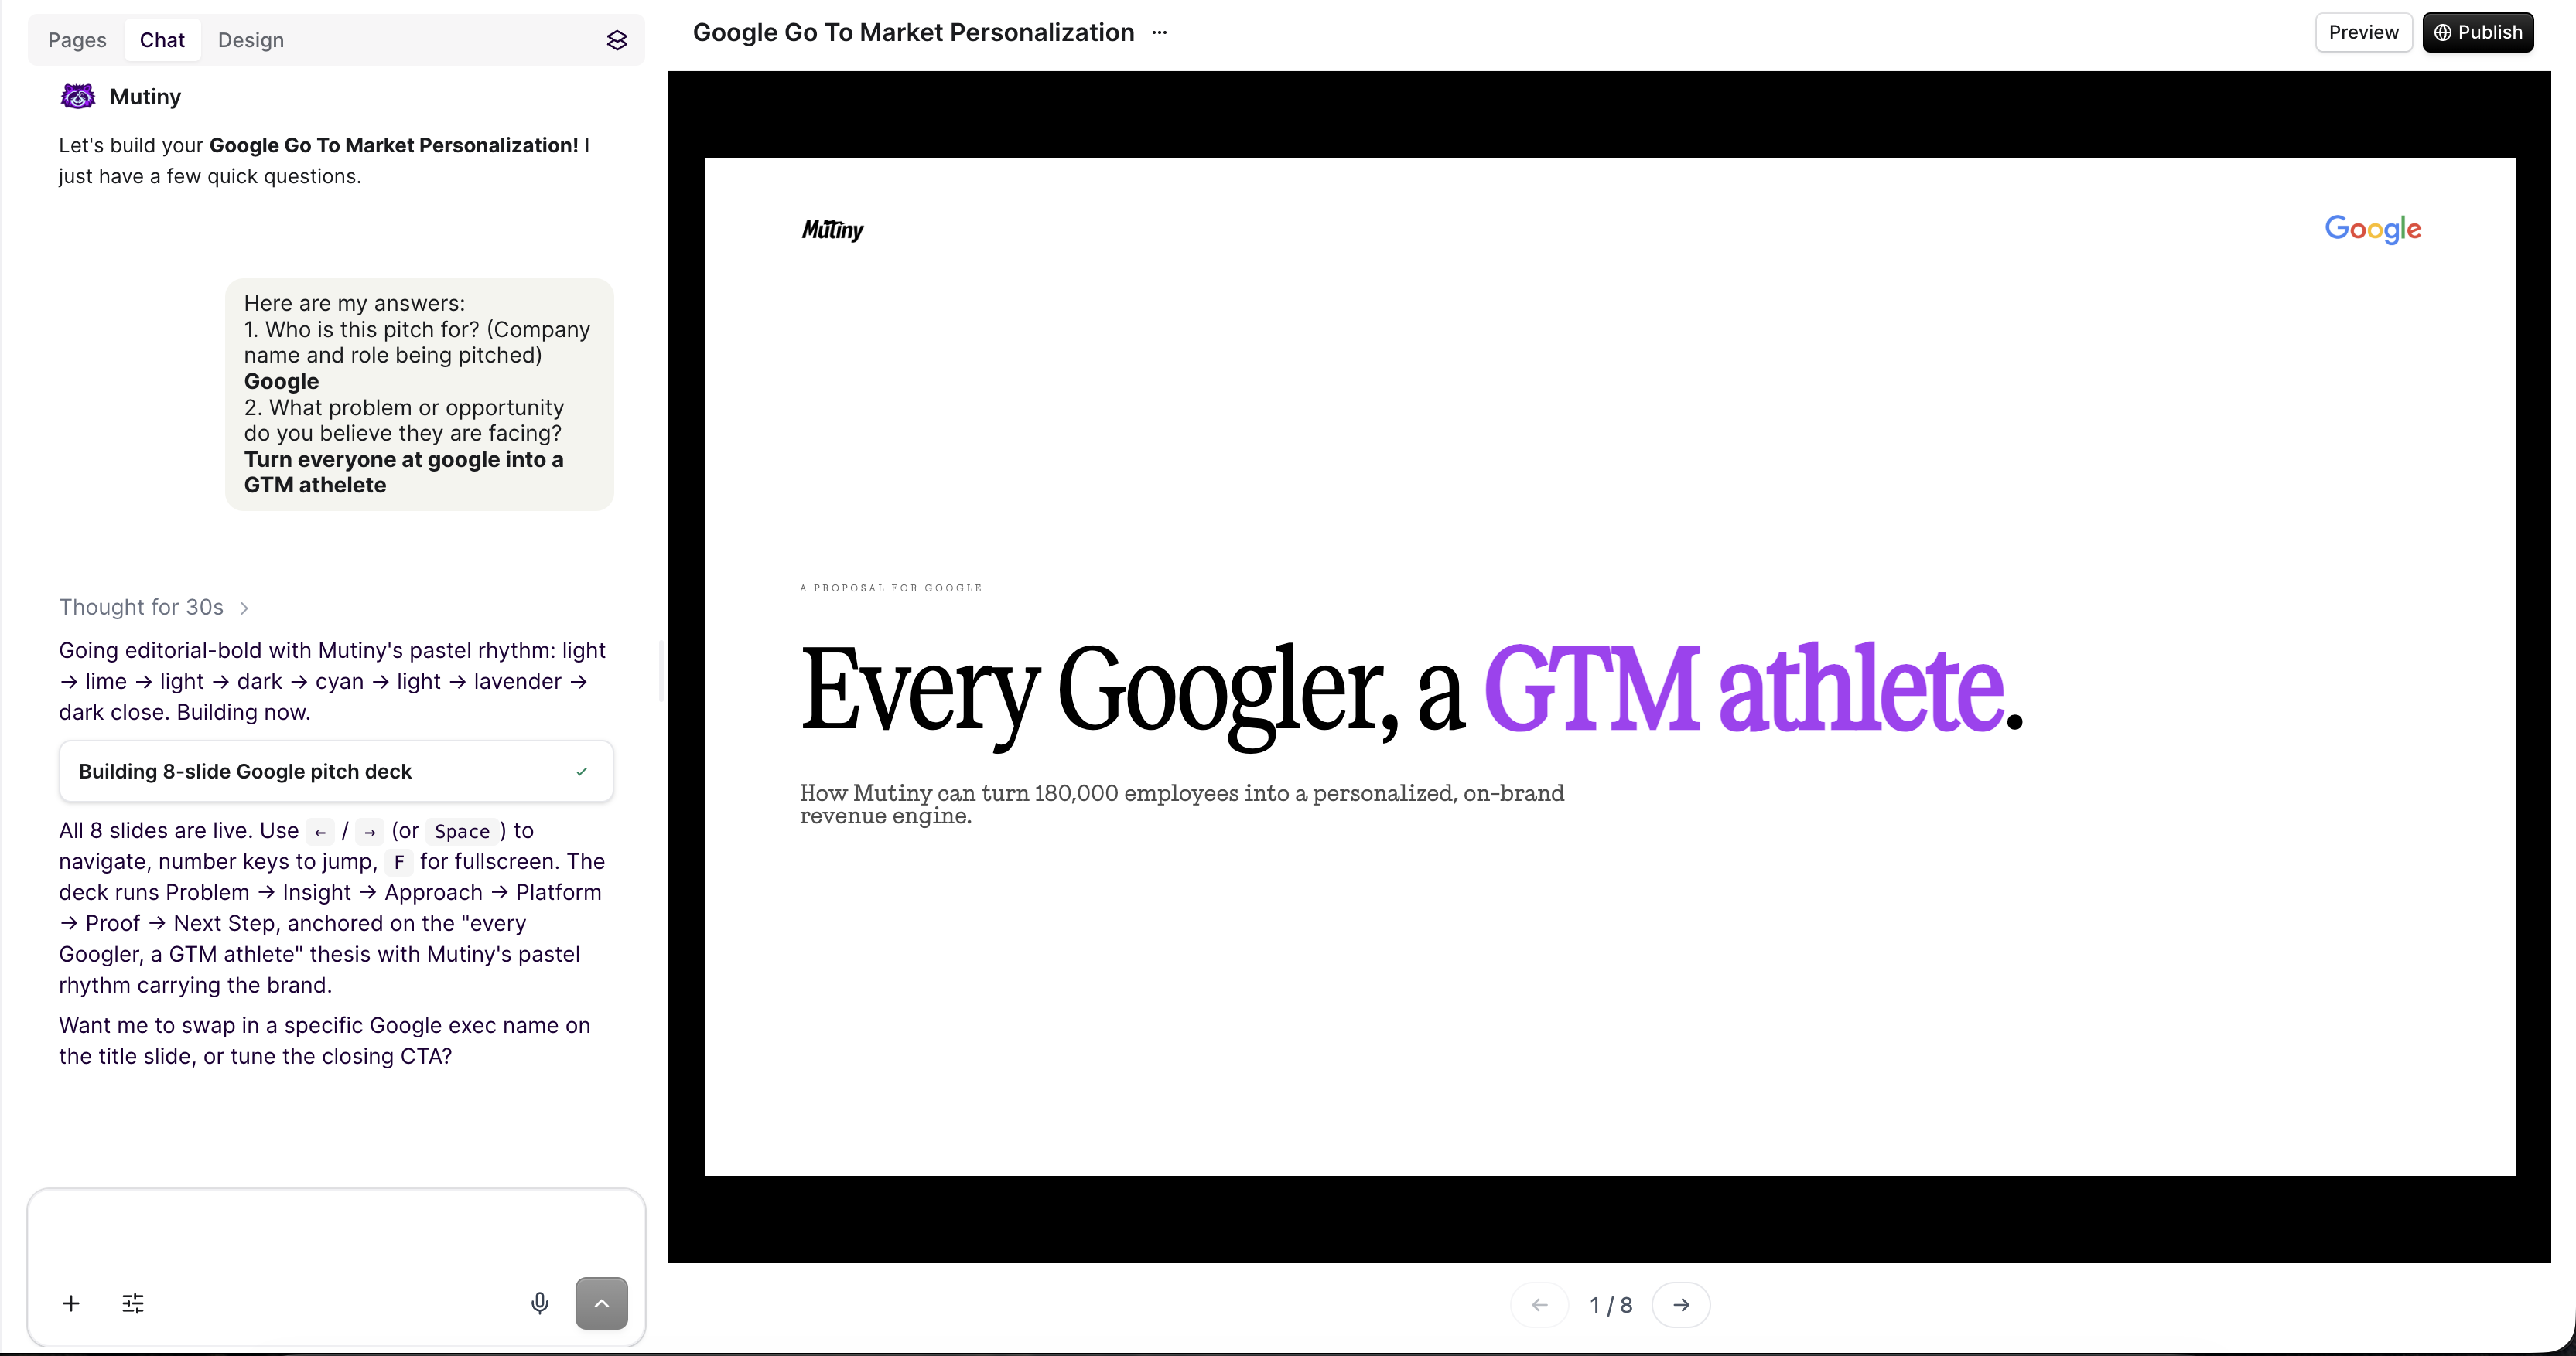
Task: Click the "A PROPOSAL FOR GOOGLE" eyebrow text
Action: tap(891, 588)
